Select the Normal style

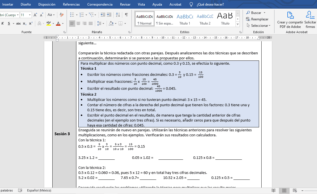pyautogui.click(x=145, y=19)
